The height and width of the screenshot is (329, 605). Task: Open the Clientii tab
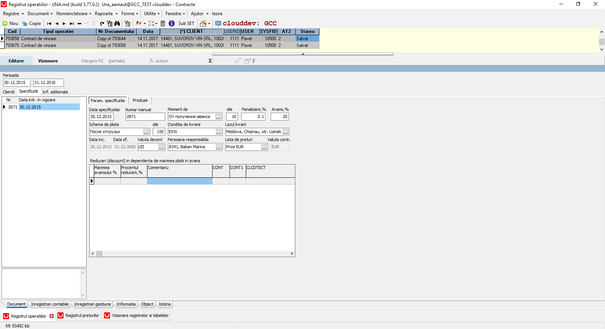9,92
